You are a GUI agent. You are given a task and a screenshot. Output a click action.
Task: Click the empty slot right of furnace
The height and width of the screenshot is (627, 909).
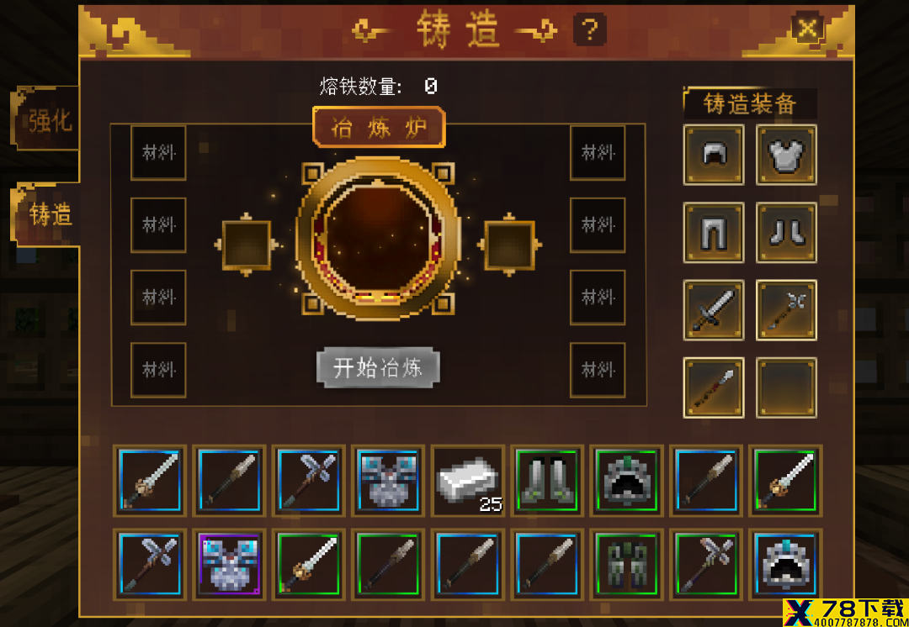tap(509, 245)
